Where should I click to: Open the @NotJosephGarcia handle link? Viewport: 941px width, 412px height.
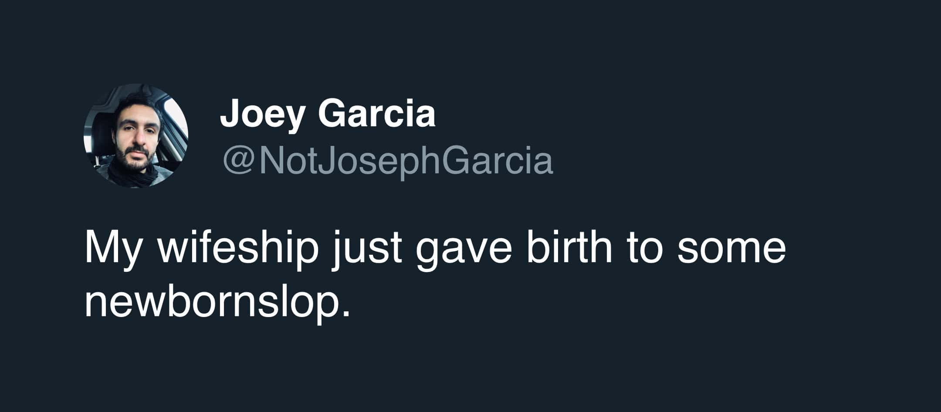click(388, 162)
